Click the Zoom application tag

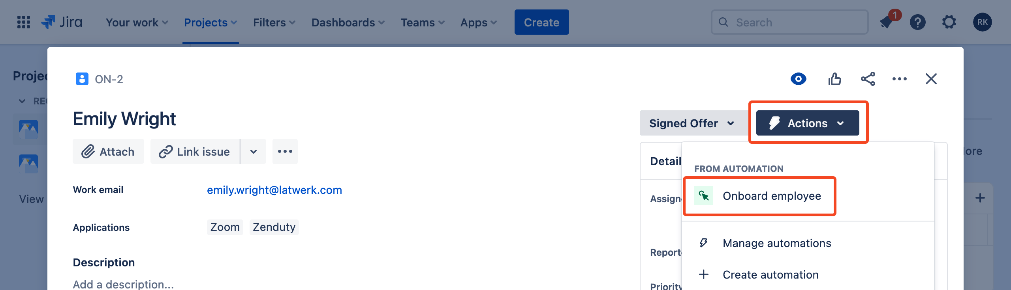click(225, 227)
